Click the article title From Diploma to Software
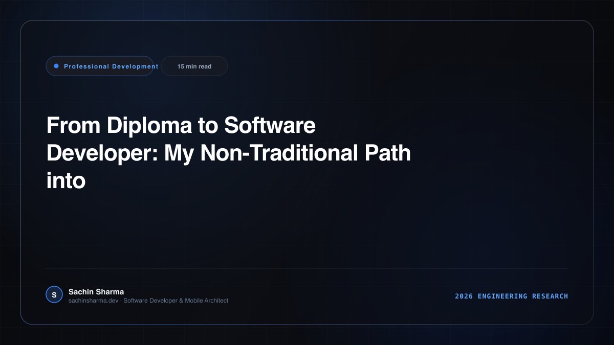This screenshot has width=614, height=345. click(x=229, y=153)
